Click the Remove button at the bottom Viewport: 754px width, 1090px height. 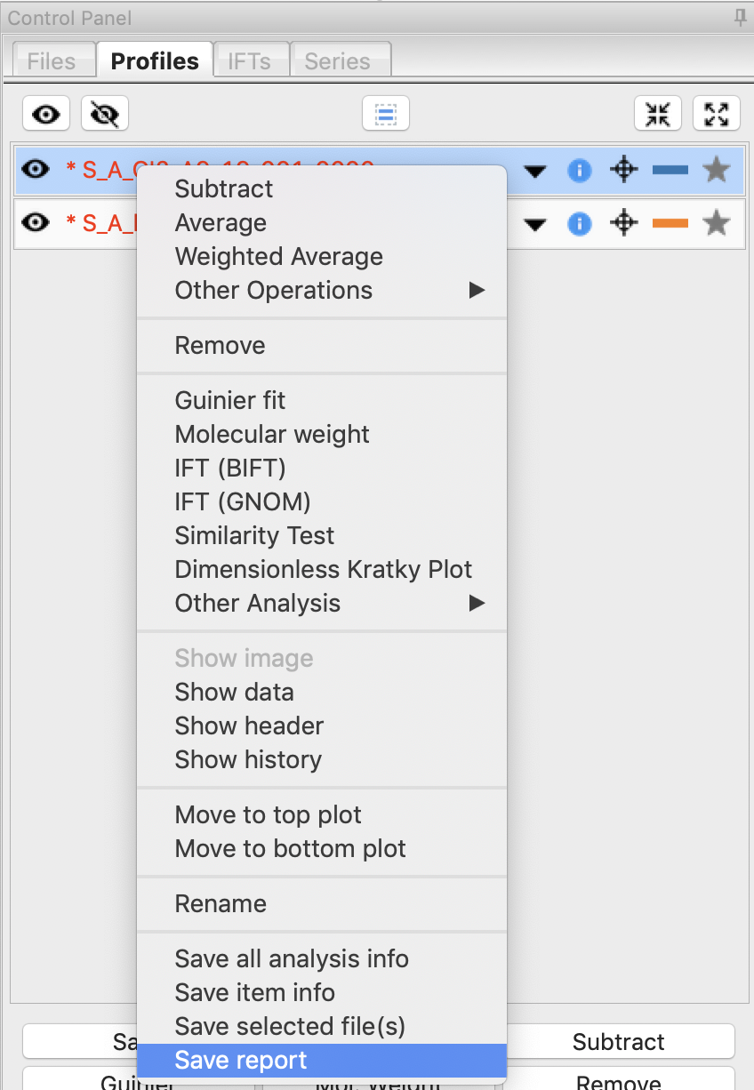click(x=618, y=1082)
